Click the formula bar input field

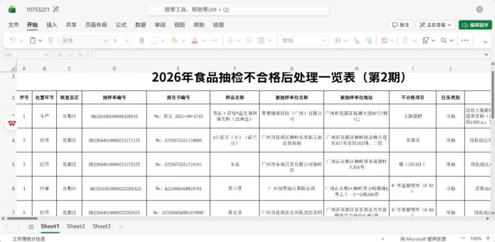tap(287, 54)
